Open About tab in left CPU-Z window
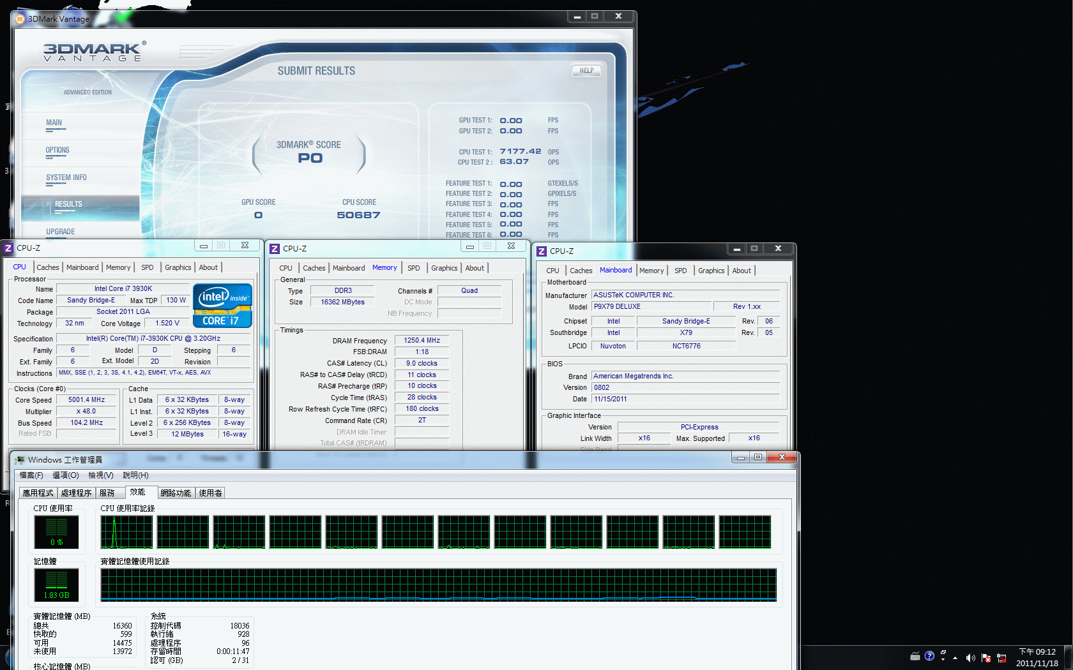Image resolution: width=1073 pixels, height=670 pixels. point(208,267)
